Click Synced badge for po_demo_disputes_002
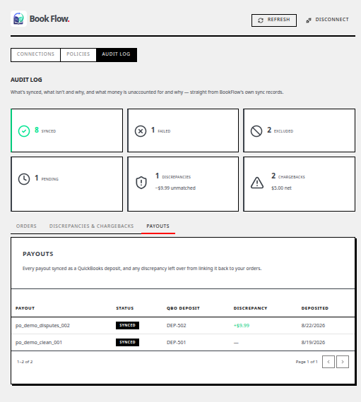The image size is (361, 402). (x=127, y=325)
